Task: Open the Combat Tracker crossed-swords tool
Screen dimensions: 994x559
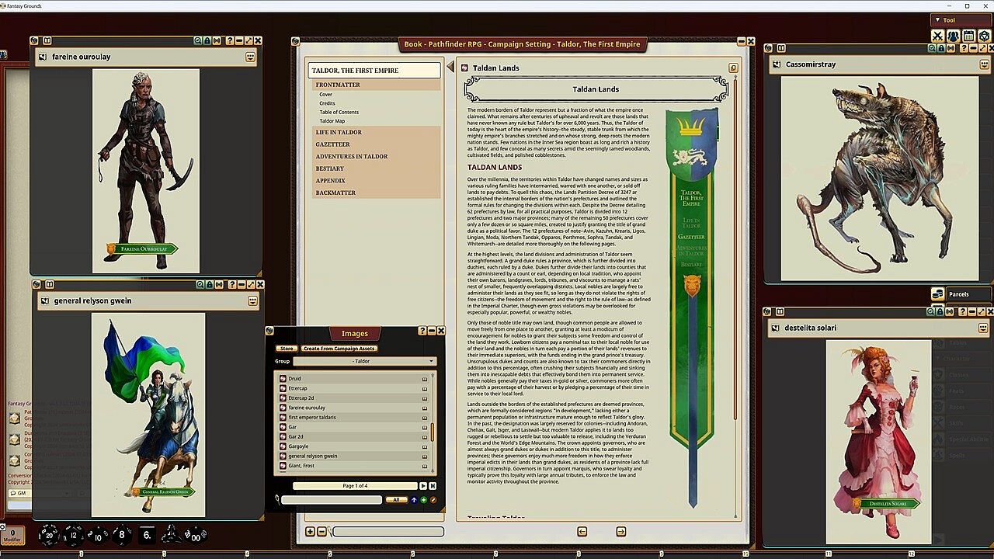Action: coord(937,36)
